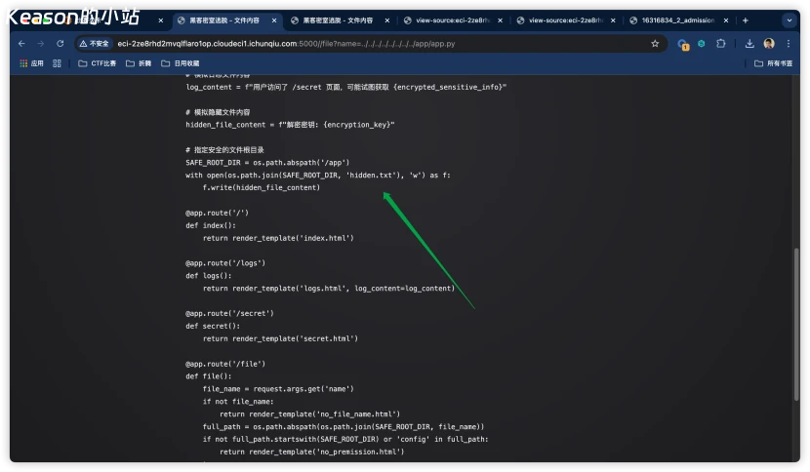
Task: Click the 不安全 site security indicator
Action: 95,44
